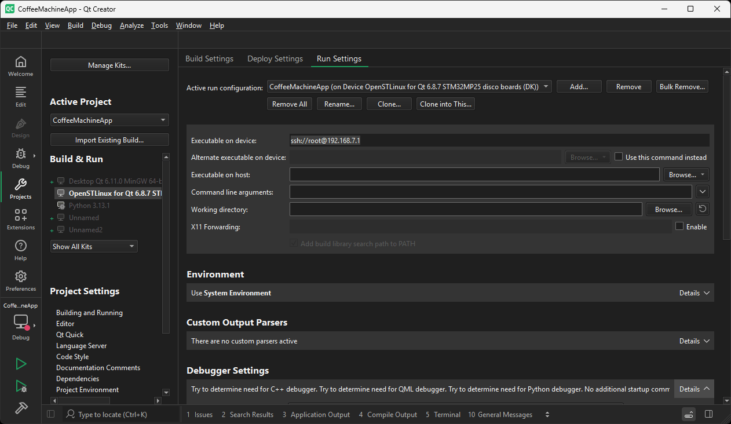
Task: Open the Welcome mode icon
Action: pyautogui.click(x=20, y=64)
